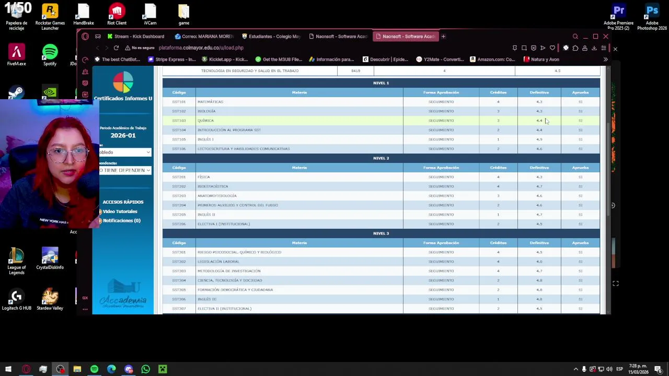Switch to the inactive Naonsoft tab

[339, 37]
